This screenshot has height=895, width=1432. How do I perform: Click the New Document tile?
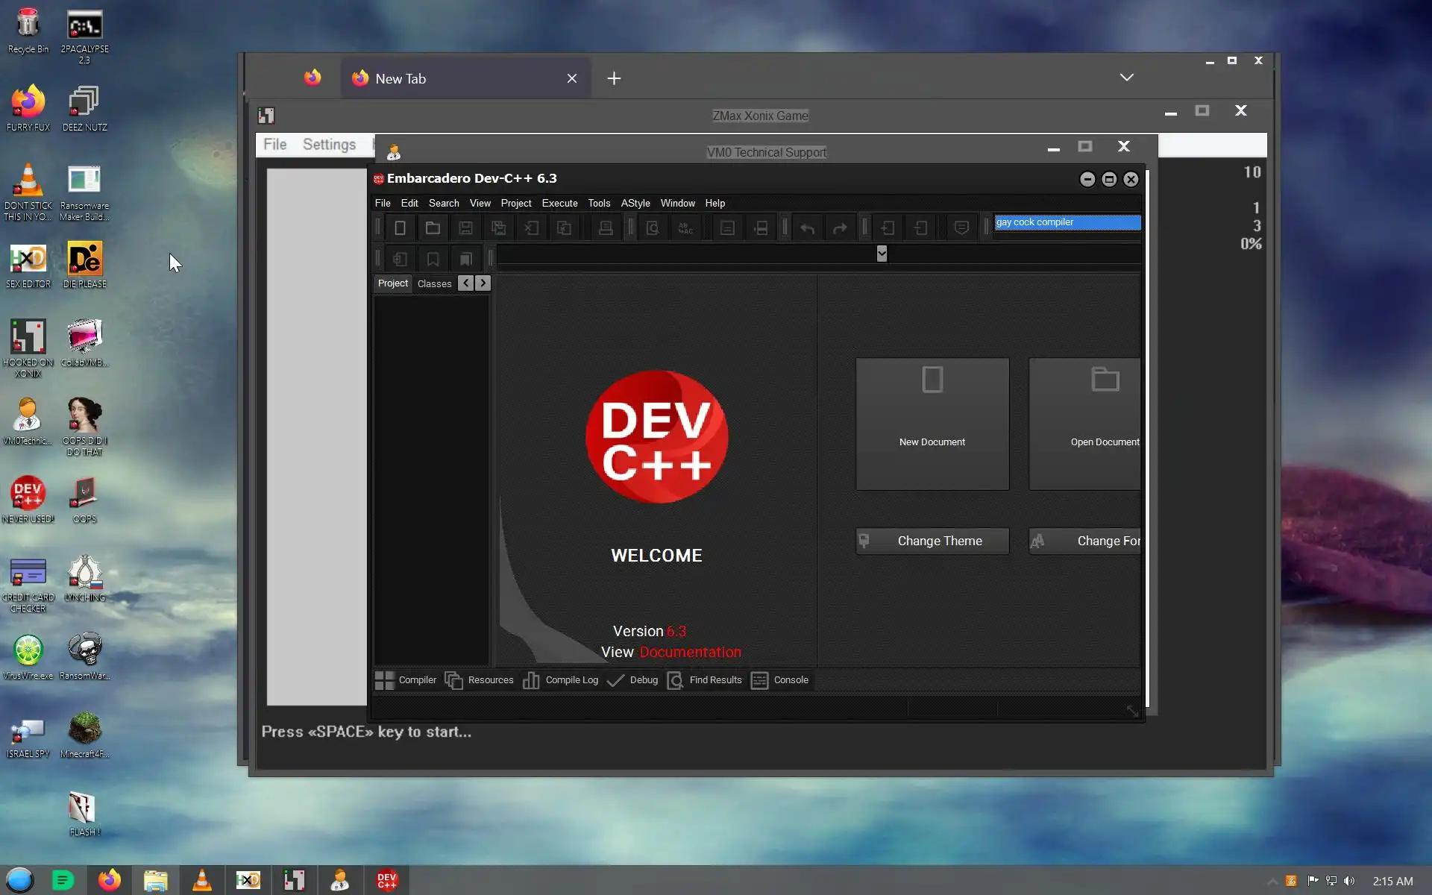point(932,424)
